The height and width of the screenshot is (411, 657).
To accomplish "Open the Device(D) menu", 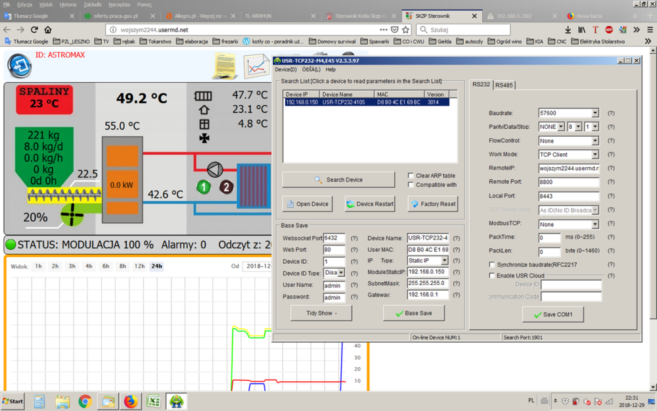I will tap(286, 70).
